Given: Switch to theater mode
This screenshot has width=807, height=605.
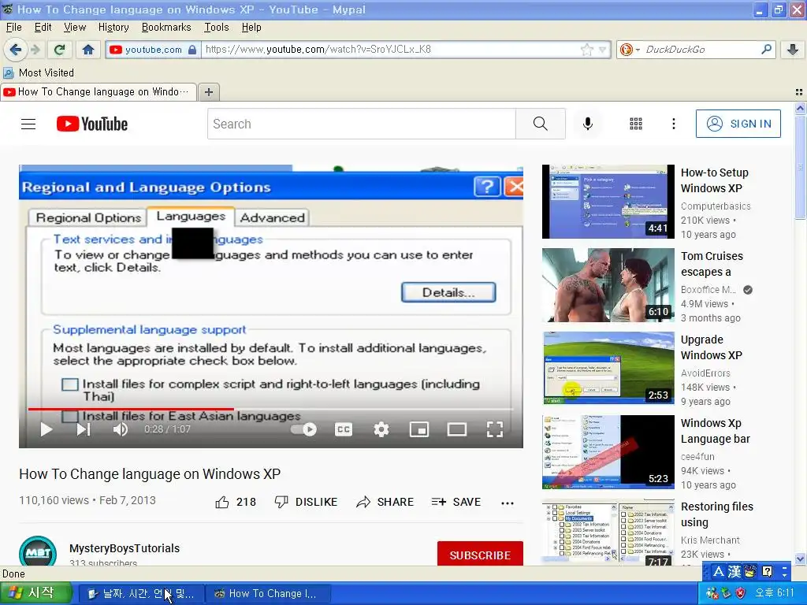Looking at the screenshot, I should point(456,429).
